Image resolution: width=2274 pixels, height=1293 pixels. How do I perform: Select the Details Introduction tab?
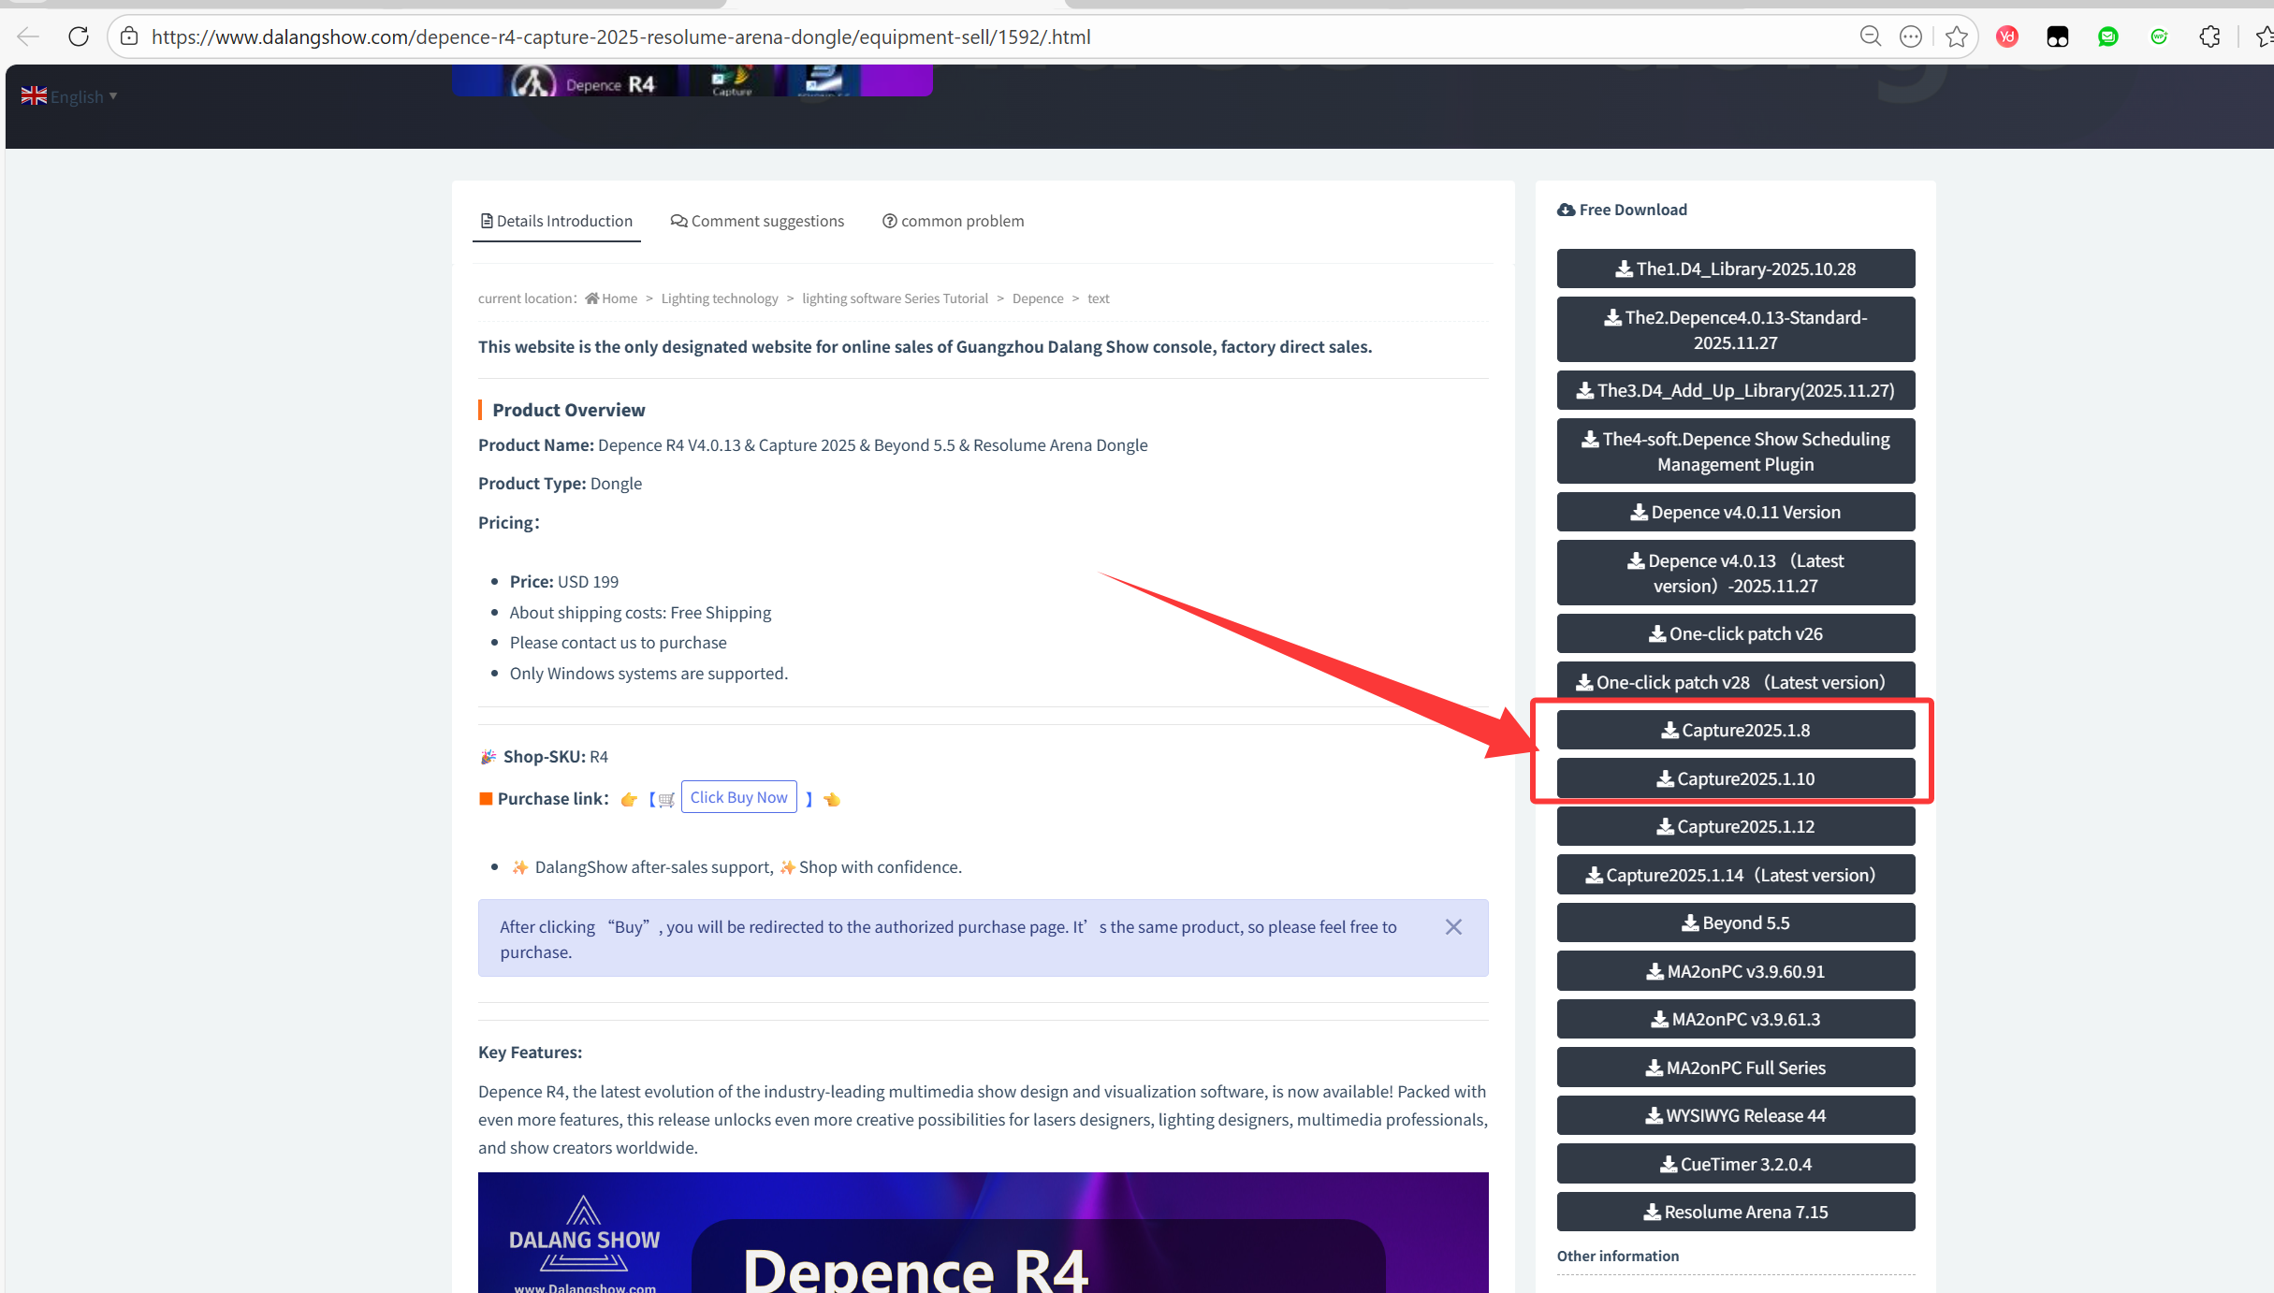[x=557, y=221]
